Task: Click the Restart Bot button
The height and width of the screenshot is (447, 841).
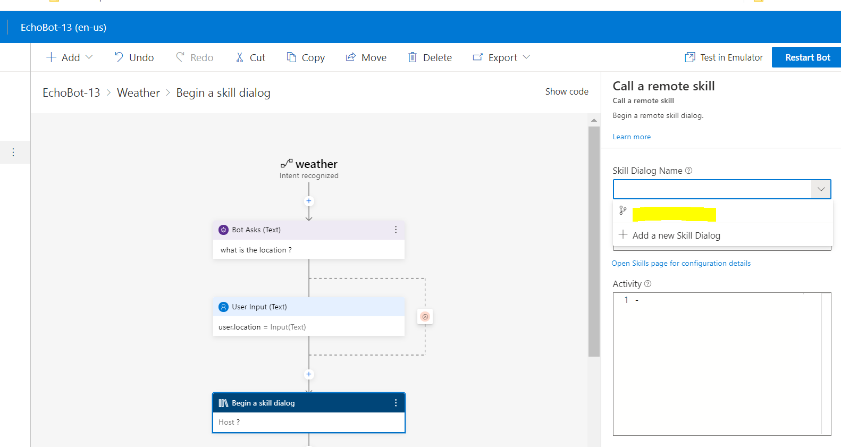Action: (x=807, y=57)
